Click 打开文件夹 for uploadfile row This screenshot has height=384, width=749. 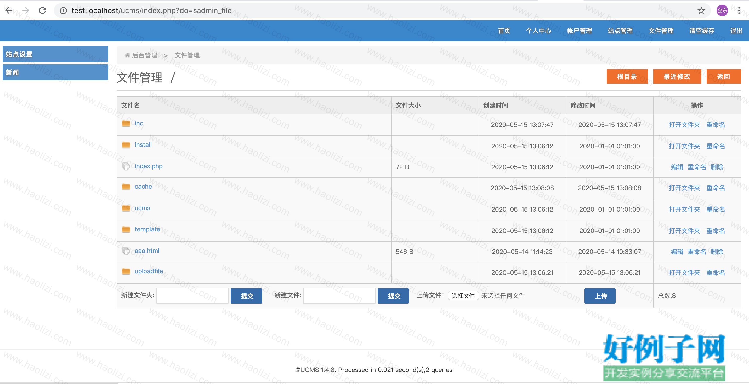[x=684, y=272]
